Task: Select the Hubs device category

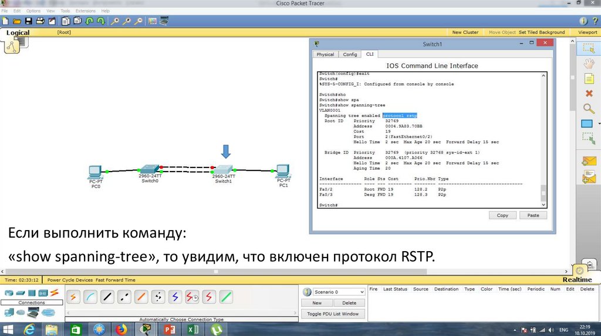Action: point(32,293)
